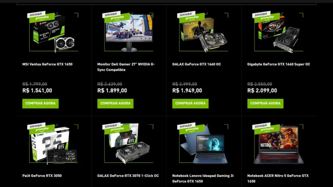This screenshot has width=333, height=187.
Task: Click the prime day badge on MSI card
Action: (42, 18)
